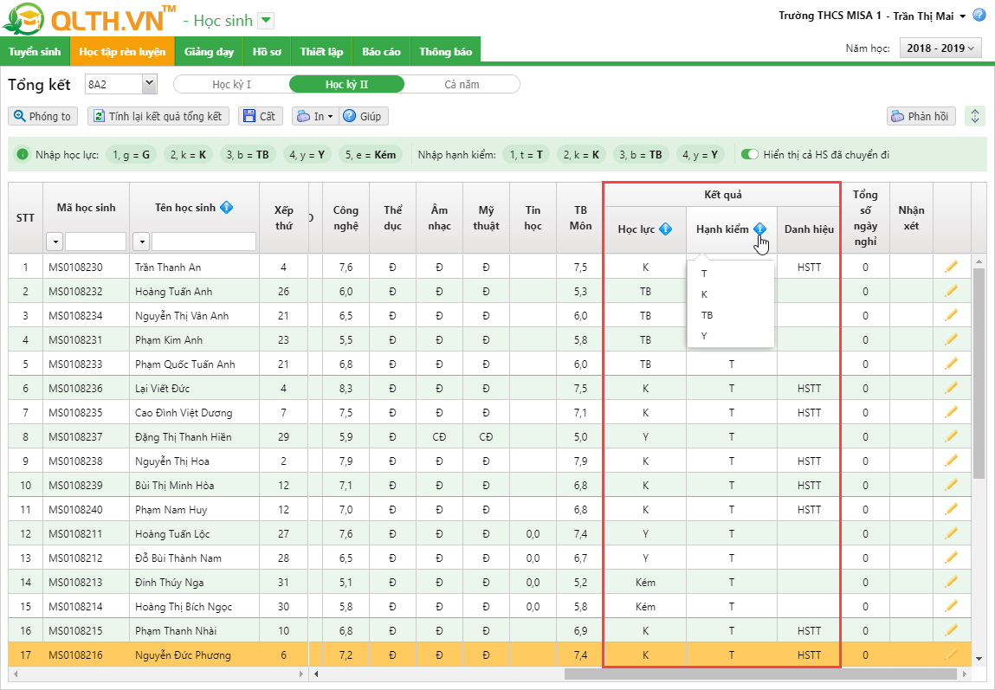Open the Năm học 2018 - 2019 dropdown

(940, 48)
